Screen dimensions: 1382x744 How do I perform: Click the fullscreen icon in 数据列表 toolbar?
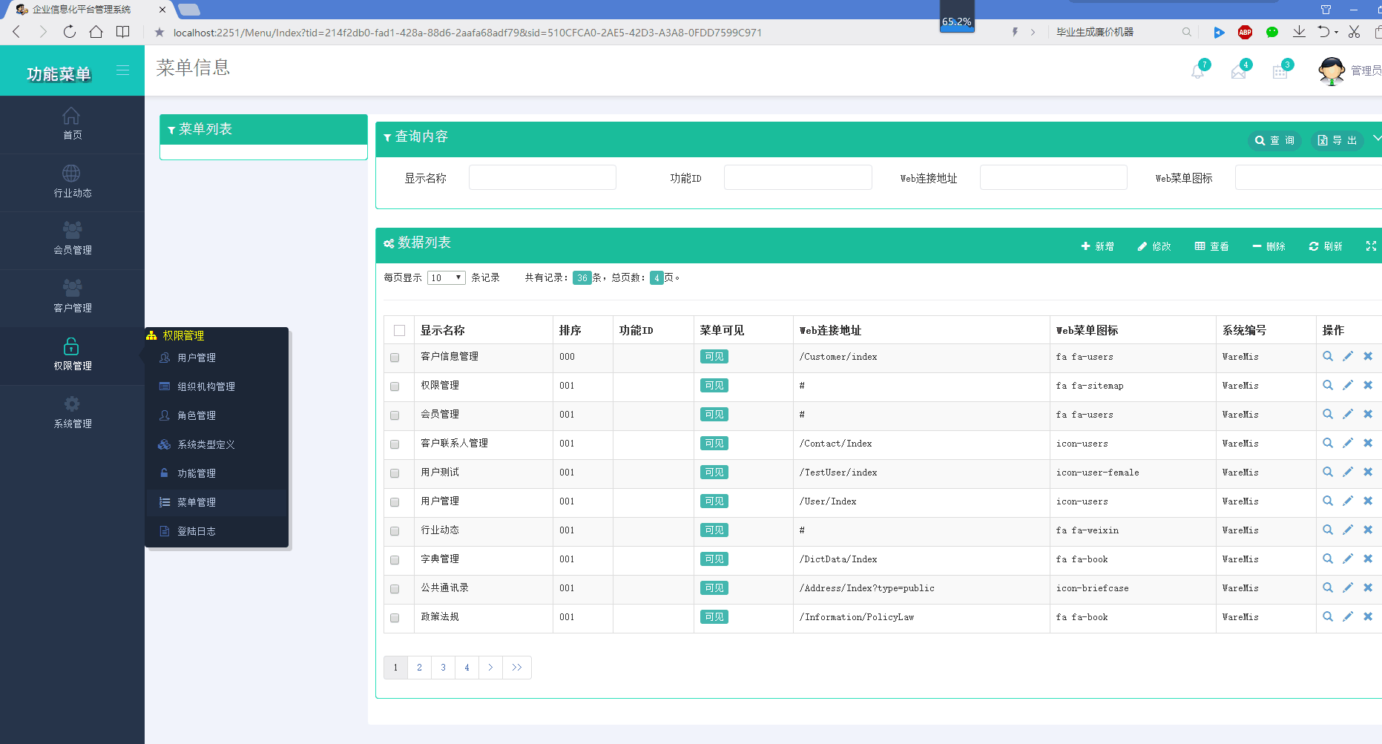tap(1370, 246)
